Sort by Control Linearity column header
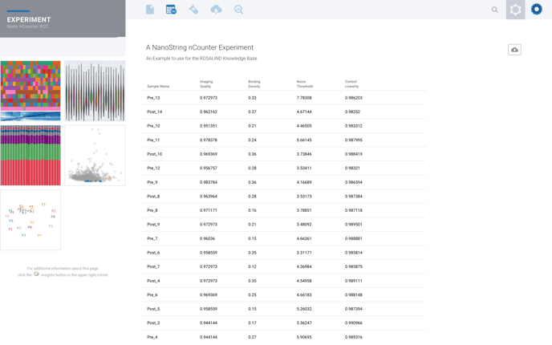Viewport: 552px width, 345px height. pyautogui.click(x=351, y=83)
